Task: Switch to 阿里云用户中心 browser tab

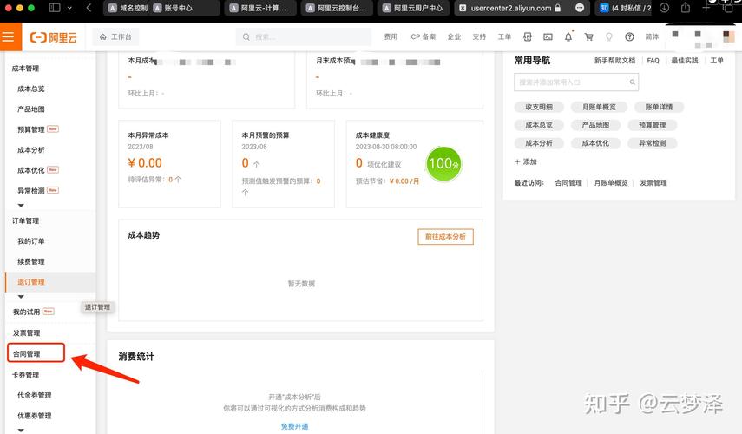Action: click(x=413, y=8)
